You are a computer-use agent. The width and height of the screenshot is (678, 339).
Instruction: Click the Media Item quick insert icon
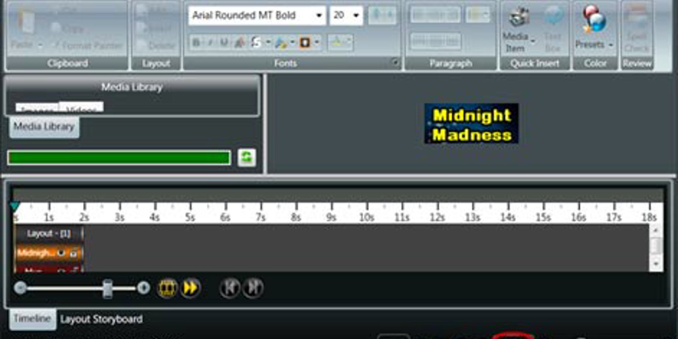click(x=518, y=17)
